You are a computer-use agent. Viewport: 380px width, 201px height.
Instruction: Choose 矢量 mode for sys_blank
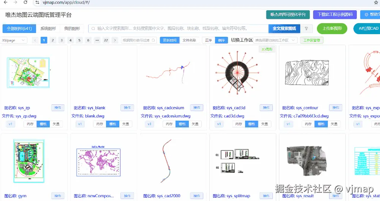(125, 124)
